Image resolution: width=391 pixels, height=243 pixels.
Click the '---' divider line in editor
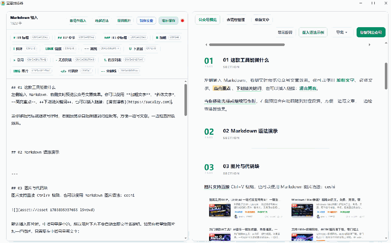tap(14, 174)
